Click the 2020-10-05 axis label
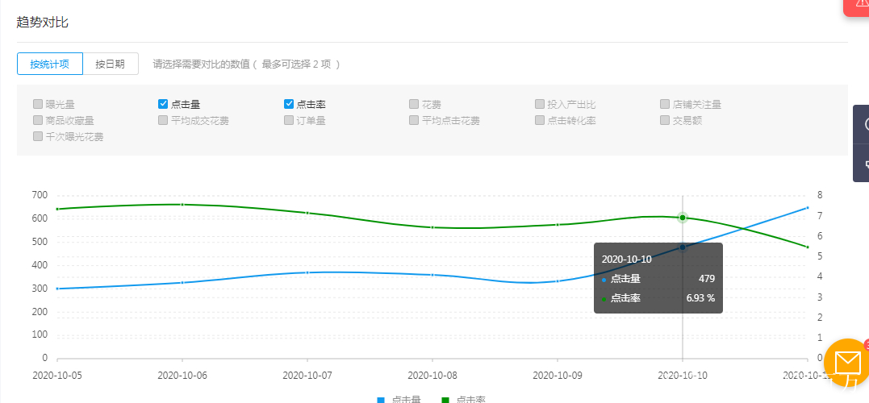Image resolution: width=869 pixels, height=403 pixels. pyautogui.click(x=57, y=375)
